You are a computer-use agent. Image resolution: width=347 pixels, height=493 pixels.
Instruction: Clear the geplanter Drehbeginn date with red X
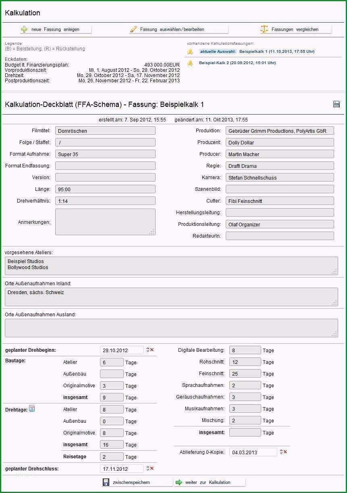click(x=152, y=350)
